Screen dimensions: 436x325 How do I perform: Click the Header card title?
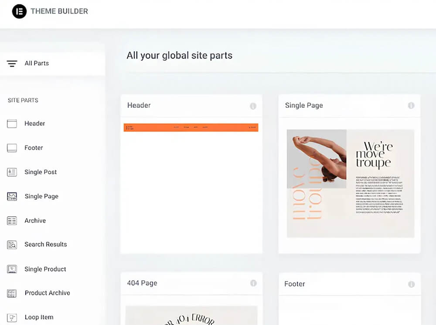pyautogui.click(x=139, y=105)
